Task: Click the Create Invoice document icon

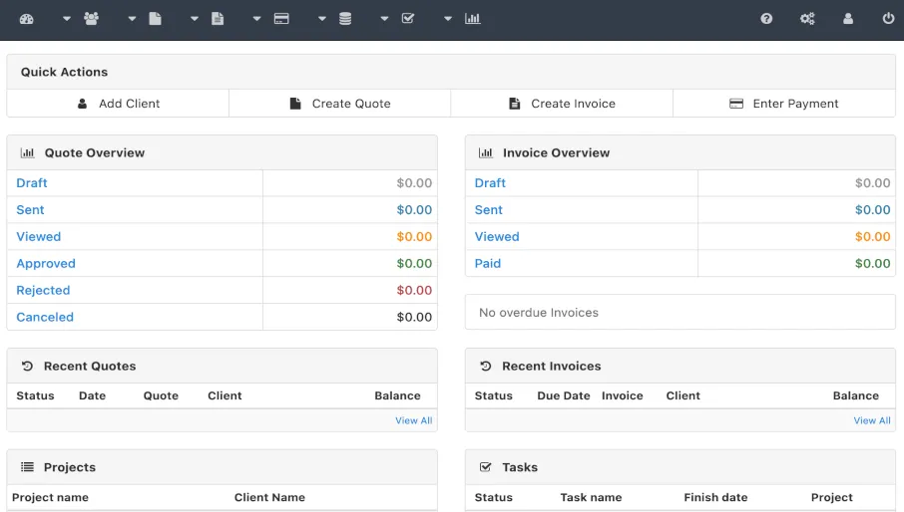Action: (x=514, y=104)
